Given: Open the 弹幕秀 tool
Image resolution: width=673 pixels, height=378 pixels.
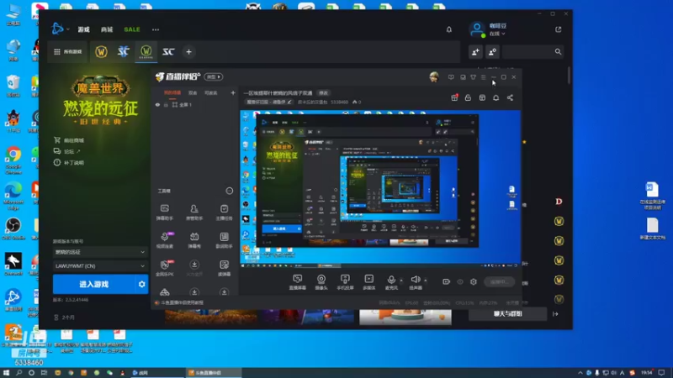Looking at the screenshot, I should click(194, 240).
